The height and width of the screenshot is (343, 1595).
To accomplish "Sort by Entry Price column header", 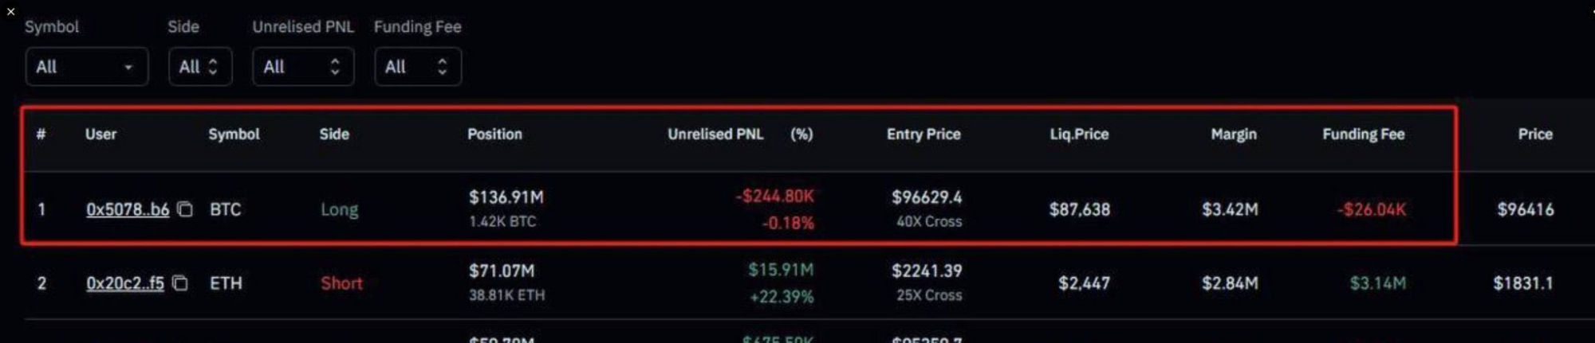I will [924, 134].
